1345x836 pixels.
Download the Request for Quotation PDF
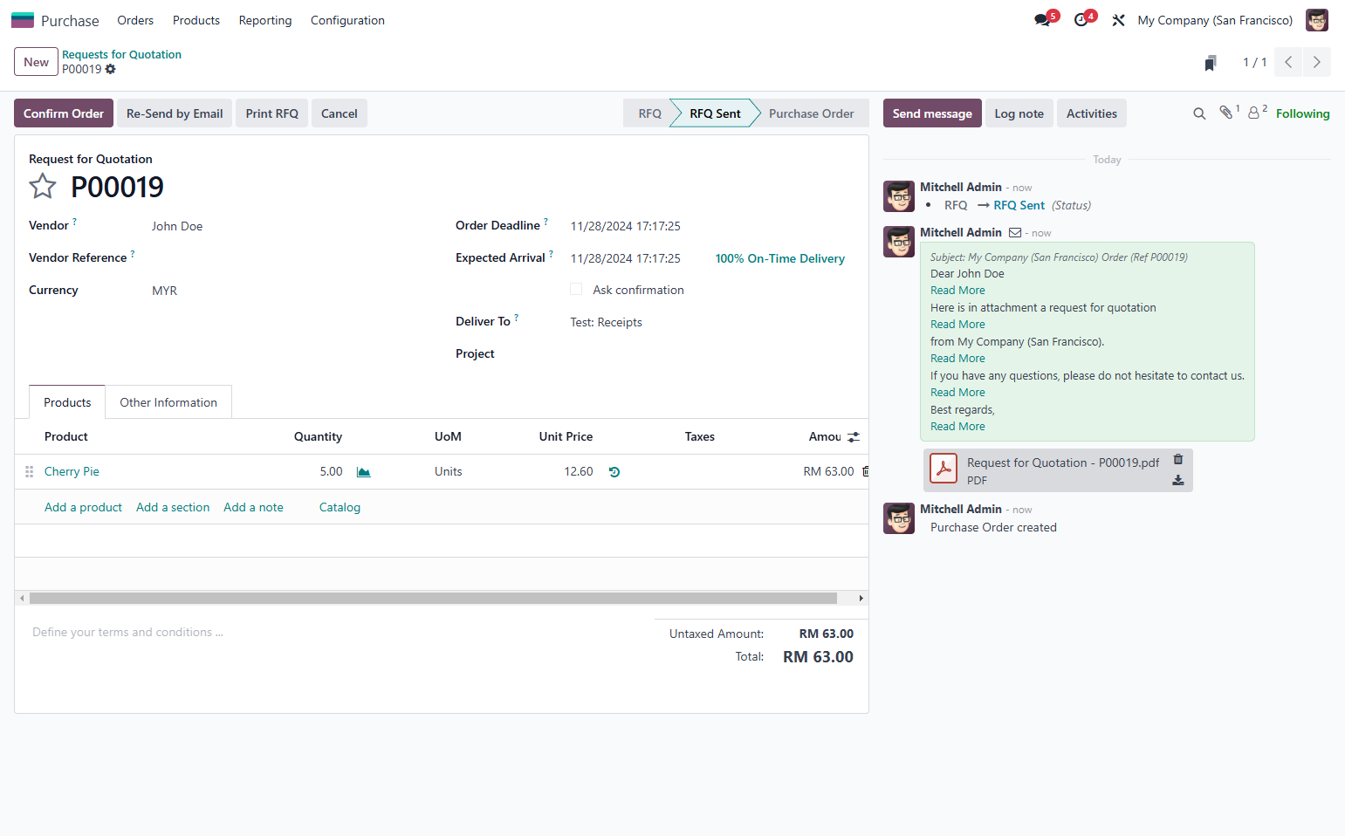pyautogui.click(x=1178, y=480)
